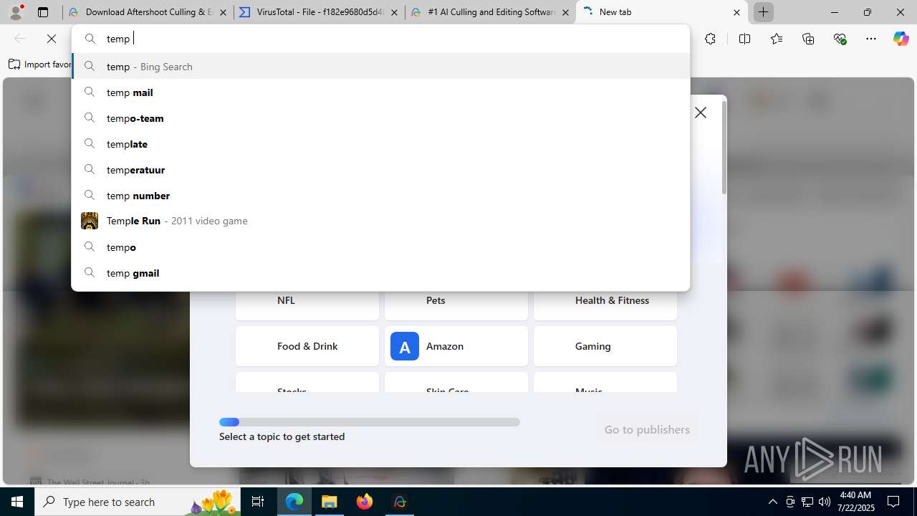The width and height of the screenshot is (917, 516).
Task: Toggle the Split screen icon
Action: point(744,39)
